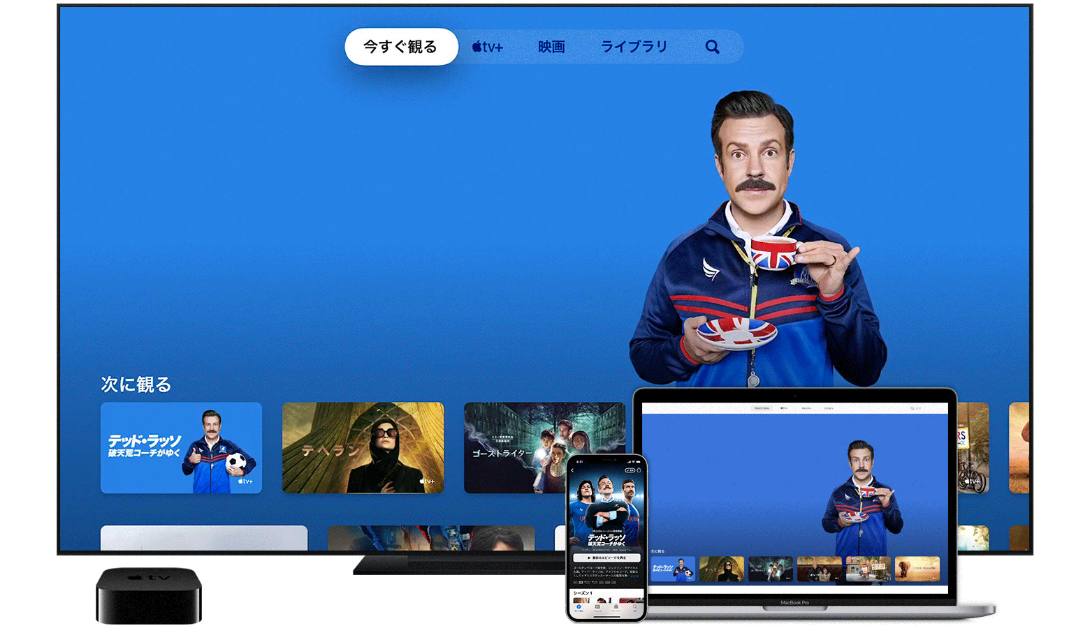Open the Library tab on the MacBook
The width and height of the screenshot is (1090, 628).
click(829, 408)
